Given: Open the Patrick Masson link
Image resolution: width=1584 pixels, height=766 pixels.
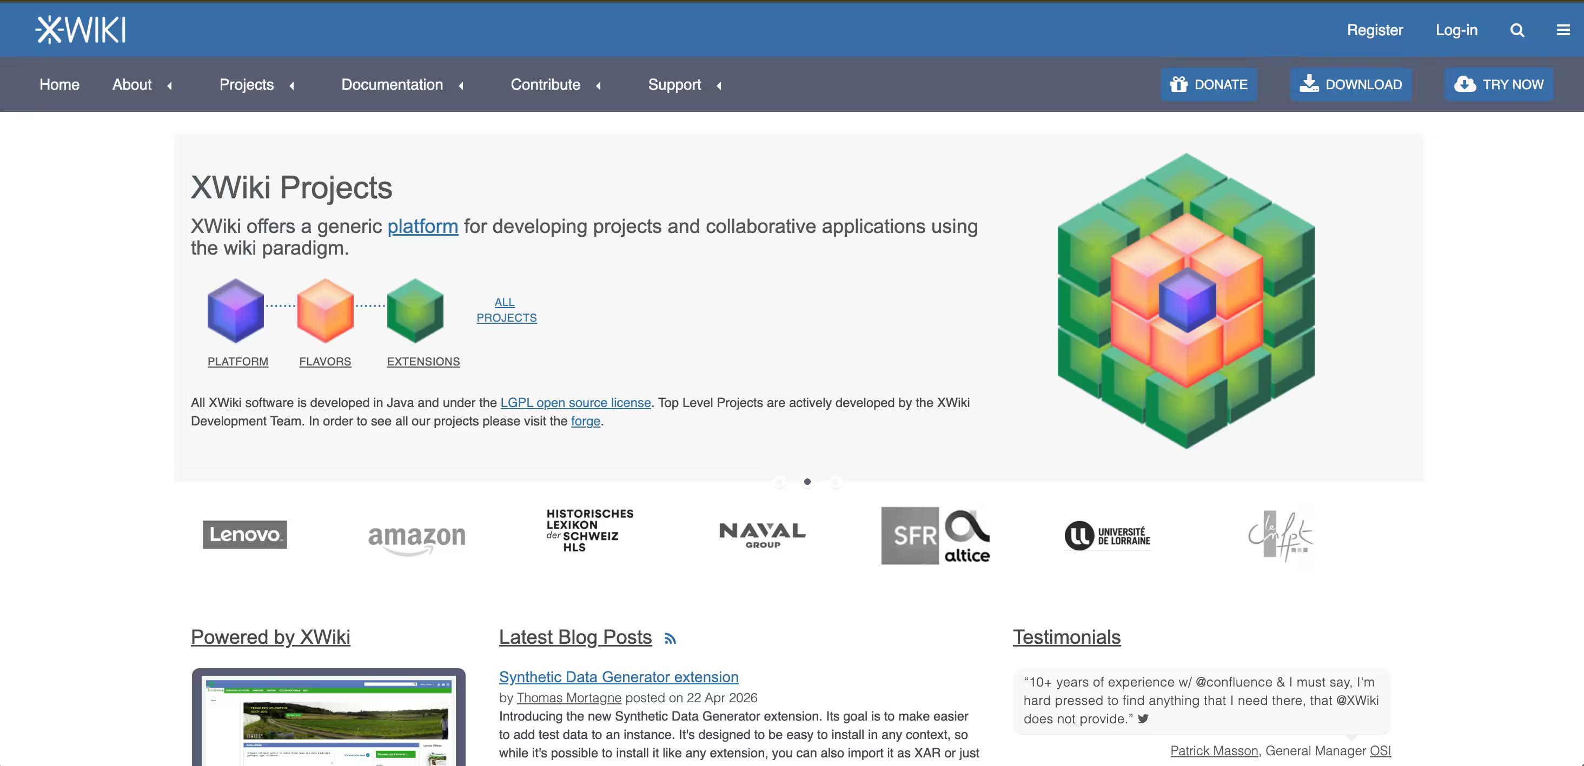Looking at the screenshot, I should coord(1214,751).
